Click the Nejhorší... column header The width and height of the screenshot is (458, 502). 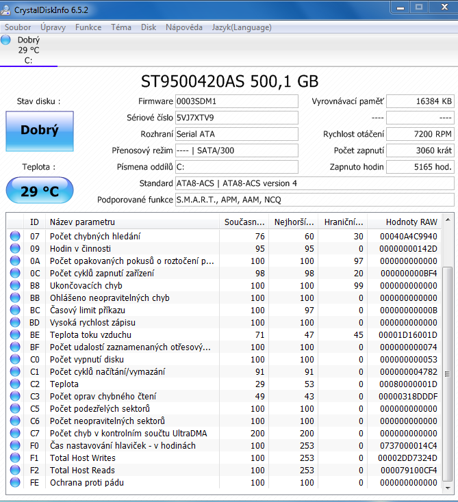pyautogui.click(x=294, y=222)
